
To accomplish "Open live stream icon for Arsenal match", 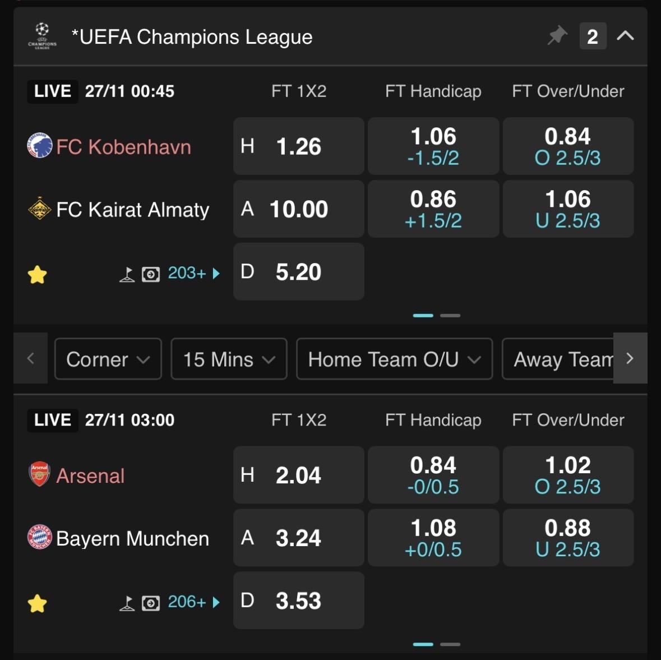I will (151, 603).
